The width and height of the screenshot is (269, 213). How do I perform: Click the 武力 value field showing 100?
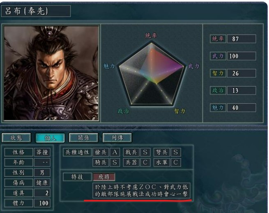[x=241, y=56]
